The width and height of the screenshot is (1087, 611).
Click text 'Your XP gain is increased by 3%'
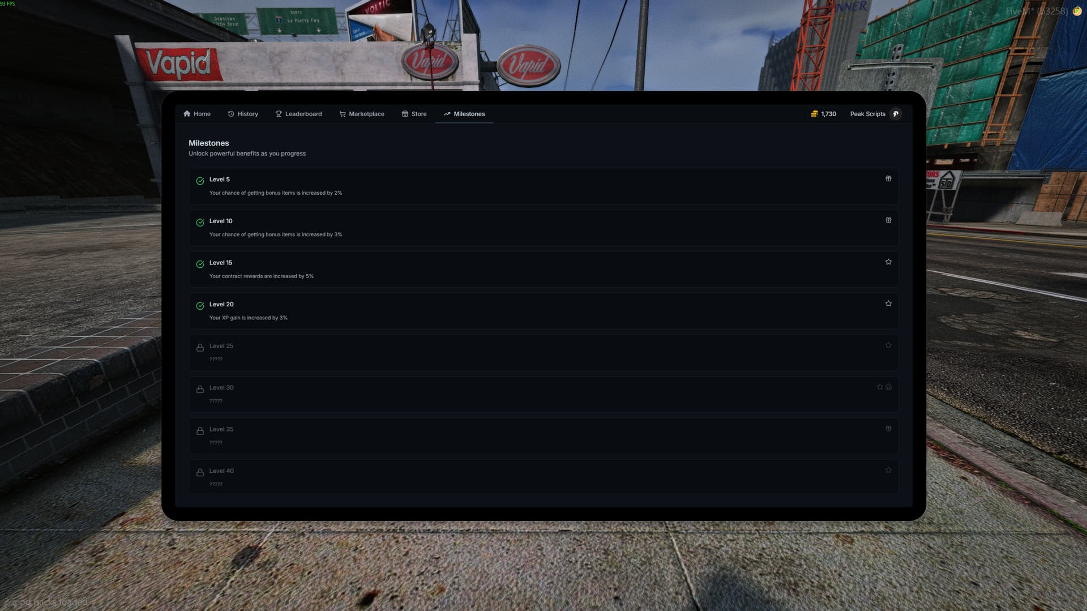248,318
